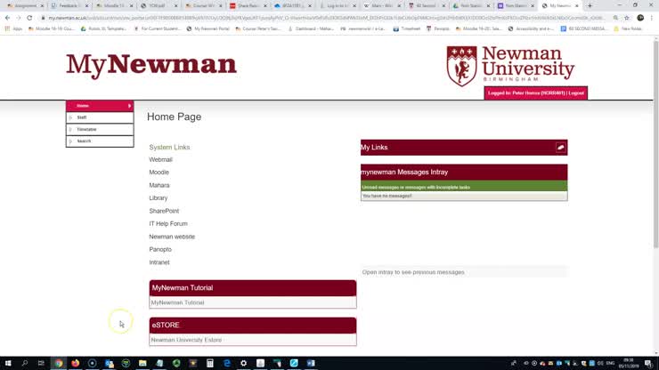Open Settings gear in the taskbar
Screen dimensions: 659x370
coord(243,363)
